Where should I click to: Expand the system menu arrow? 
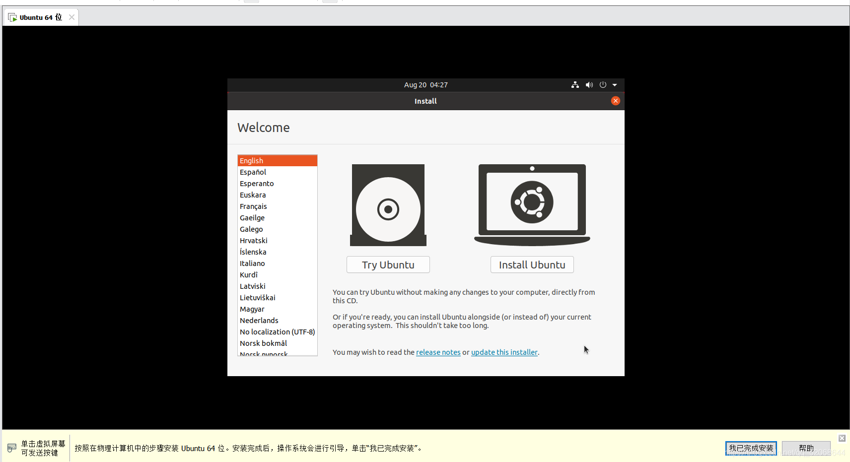pyautogui.click(x=615, y=85)
